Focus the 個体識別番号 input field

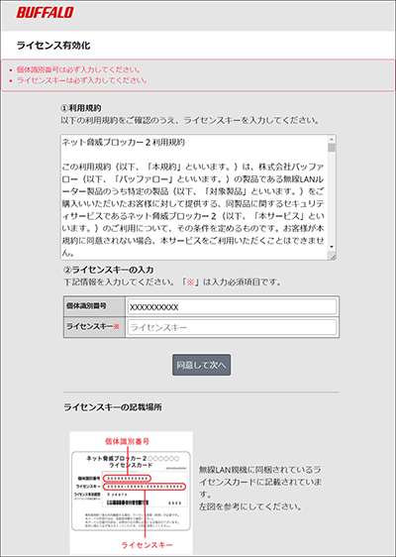[232, 307]
